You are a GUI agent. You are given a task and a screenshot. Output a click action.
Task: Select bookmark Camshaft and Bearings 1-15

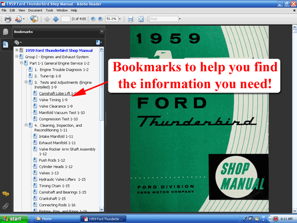[x=62, y=192]
